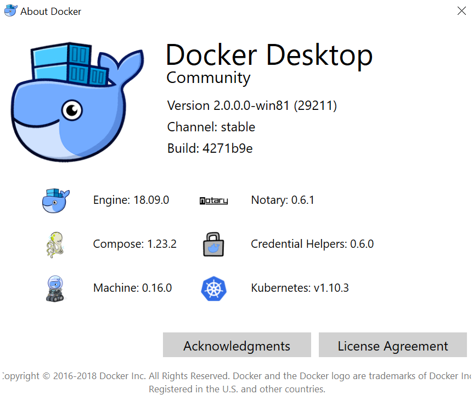
Task: Click the Credential Helpers padlock icon
Action: point(213,245)
